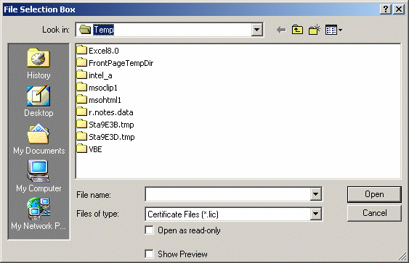Image resolution: width=409 pixels, height=263 pixels.
Task: Expand the Look in dropdown
Action: click(x=256, y=30)
